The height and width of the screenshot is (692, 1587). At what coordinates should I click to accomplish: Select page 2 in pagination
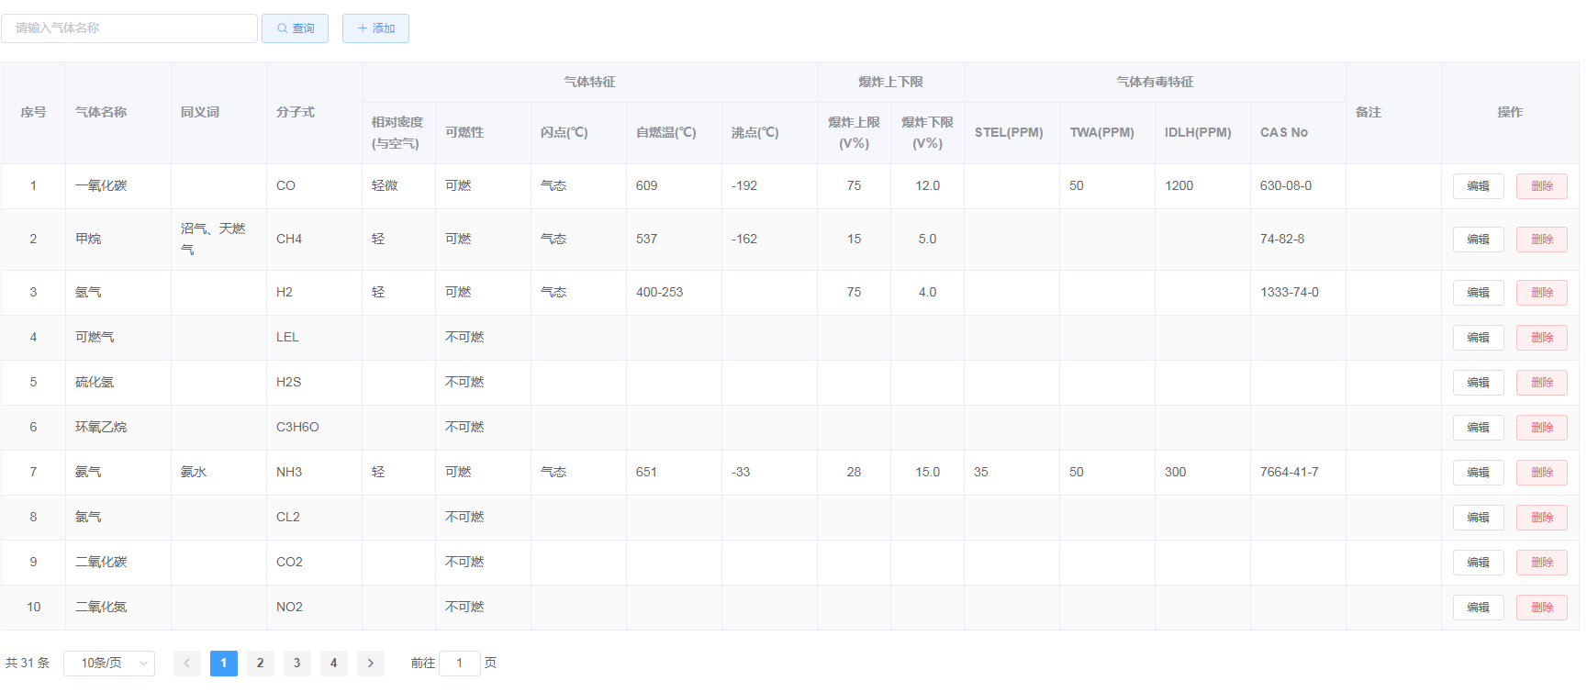[x=260, y=663]
